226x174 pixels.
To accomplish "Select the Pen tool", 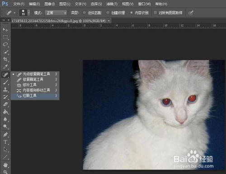I will [5, 135].
